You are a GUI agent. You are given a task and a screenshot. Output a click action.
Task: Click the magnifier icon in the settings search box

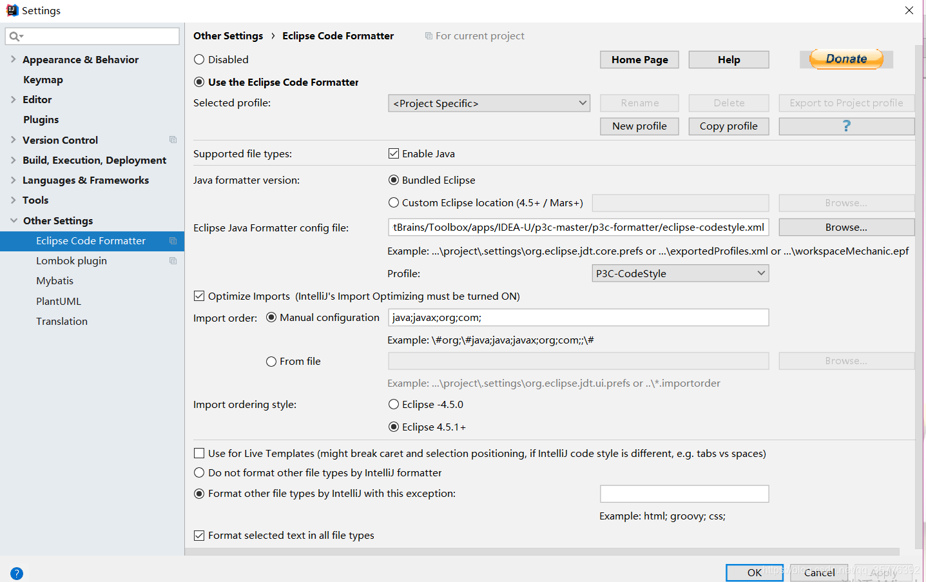[x=13, y=36]
